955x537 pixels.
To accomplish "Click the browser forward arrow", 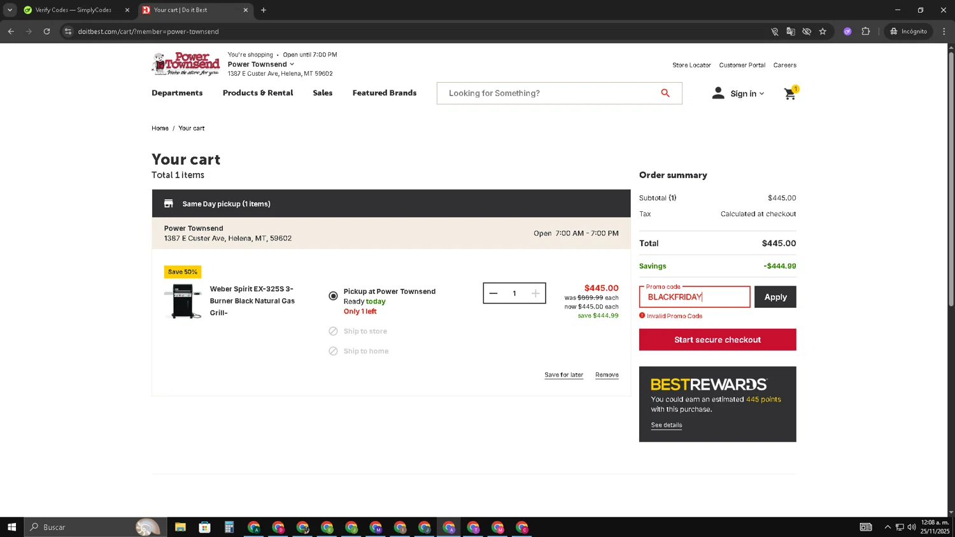I will pyautogui.click(x=29, y=31).
